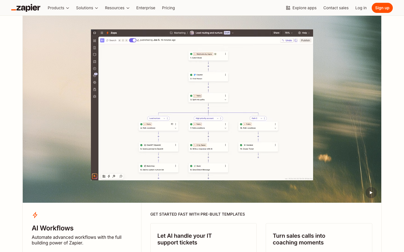Click the v1 version link

coord(138,40)
